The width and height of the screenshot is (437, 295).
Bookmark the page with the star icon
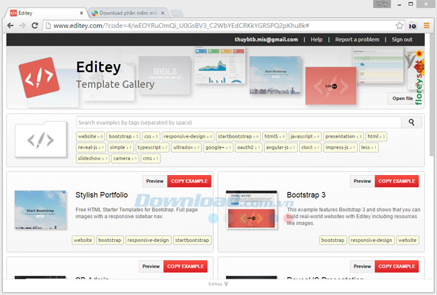click(399, 26)
